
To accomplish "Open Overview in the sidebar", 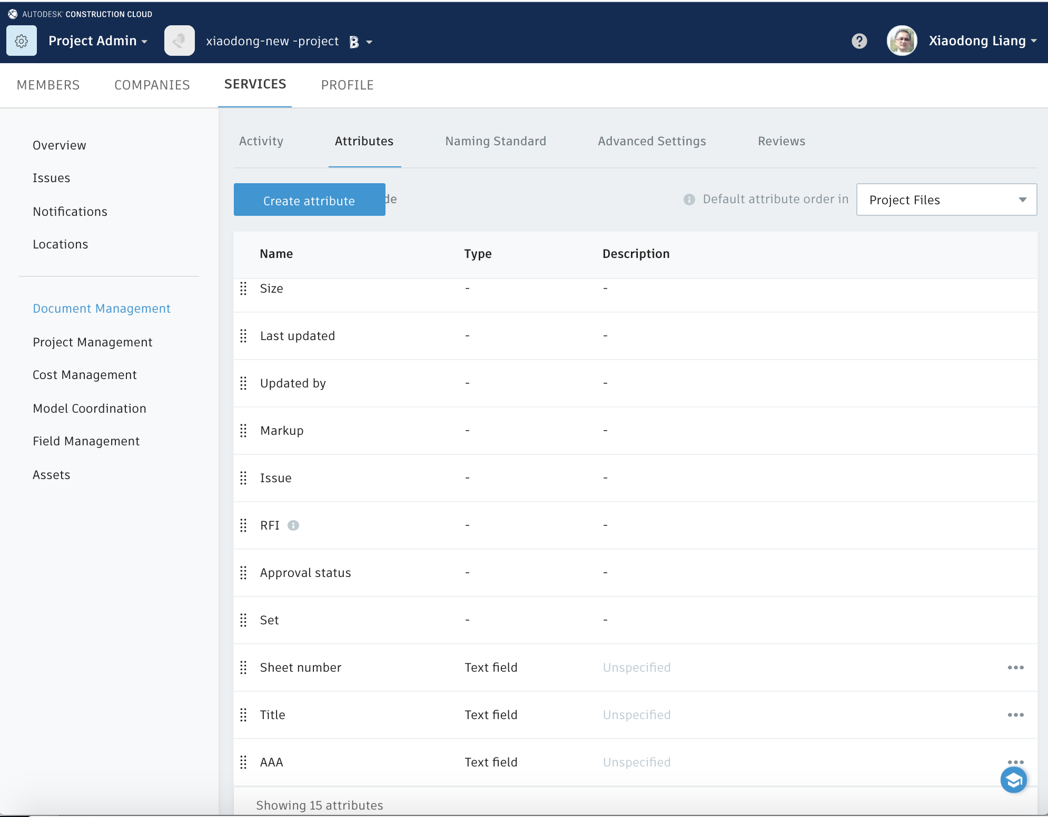I will tap(60, 145).
